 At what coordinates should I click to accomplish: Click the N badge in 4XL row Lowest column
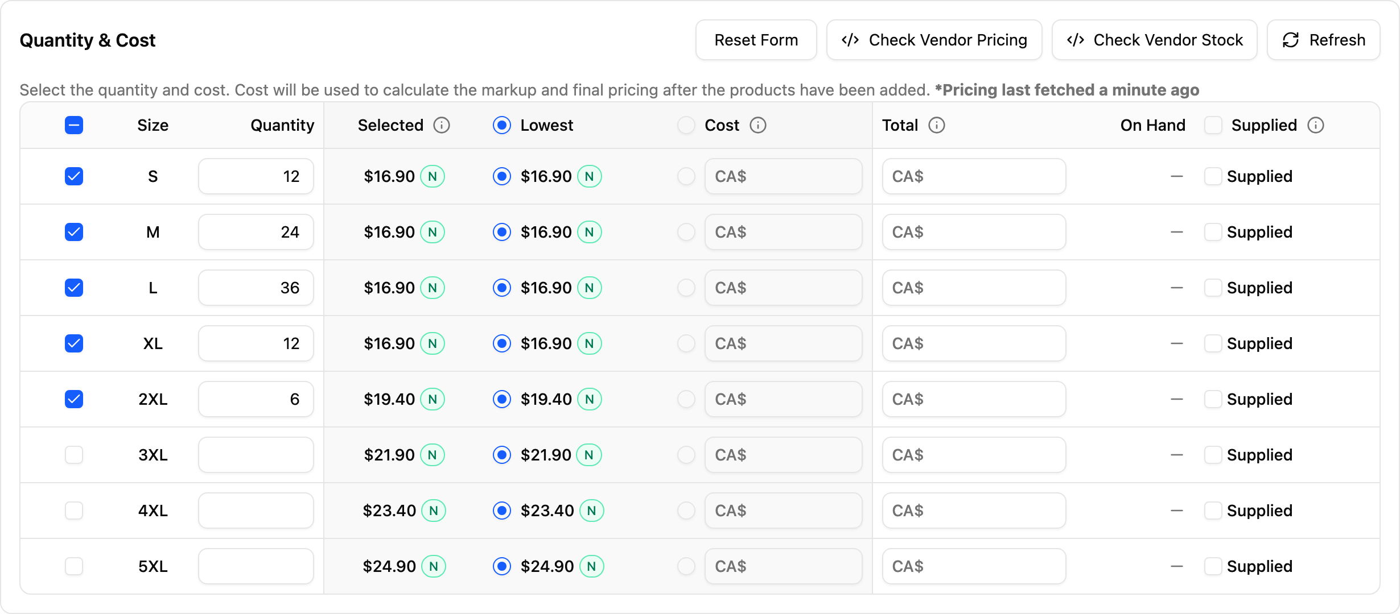(592, 511)
